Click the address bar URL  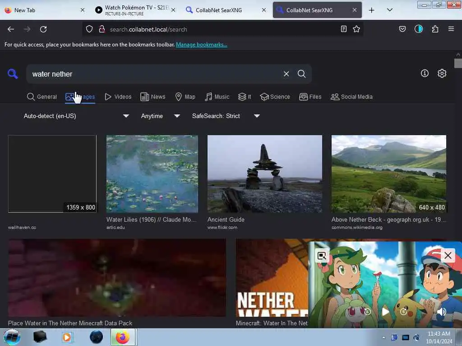point(148,29)
